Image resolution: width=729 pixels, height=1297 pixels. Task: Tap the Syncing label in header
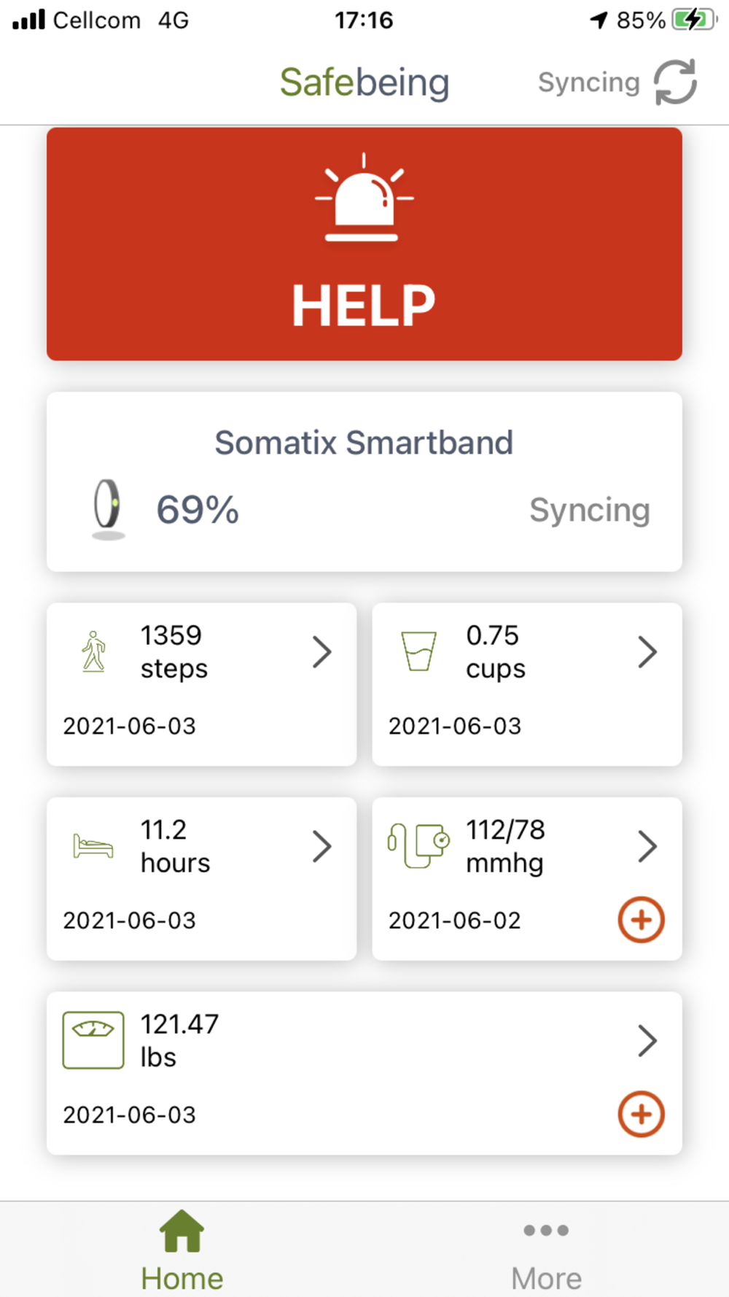coord(589,82)
